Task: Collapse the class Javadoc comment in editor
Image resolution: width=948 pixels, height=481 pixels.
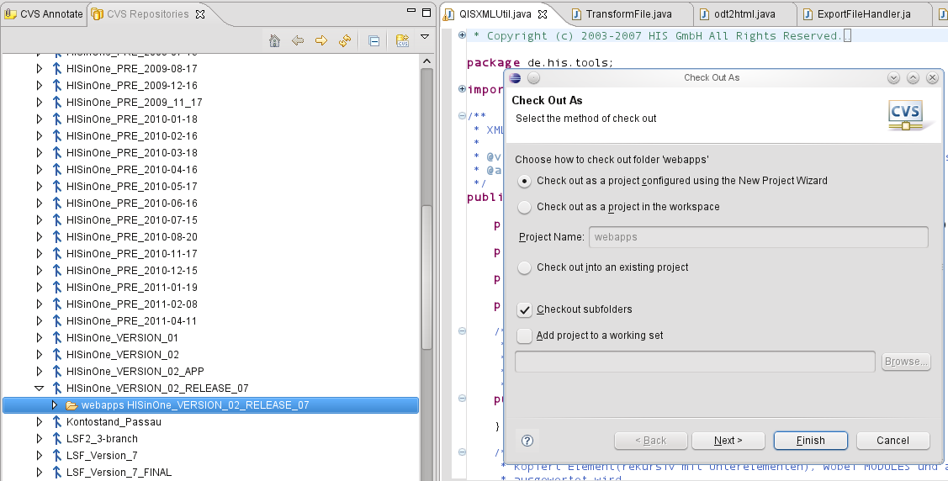Action: pyautogui.click(x=462, y=115)
